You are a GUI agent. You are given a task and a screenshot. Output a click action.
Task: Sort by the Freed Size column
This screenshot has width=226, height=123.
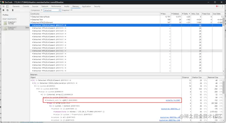tap(207, 14)
